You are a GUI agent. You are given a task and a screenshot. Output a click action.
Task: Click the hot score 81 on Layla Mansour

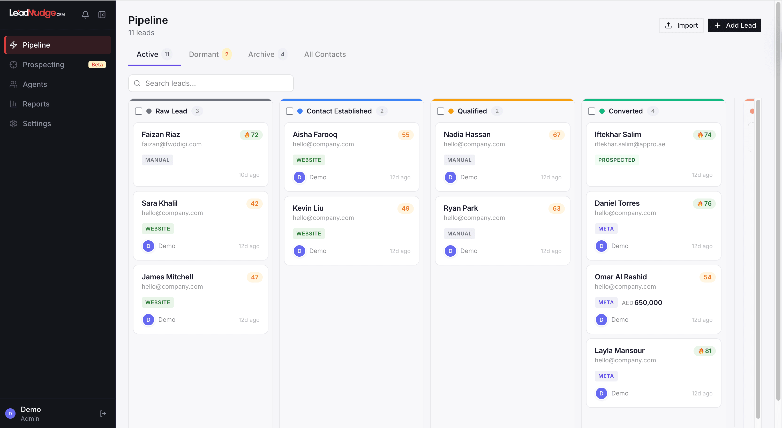(705, 351)
